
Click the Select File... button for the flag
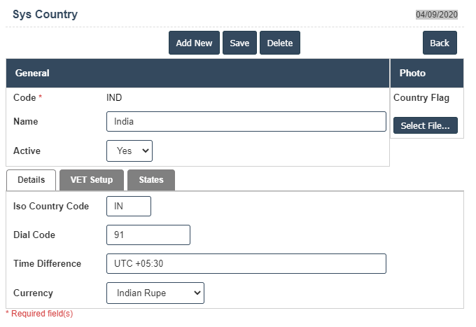(x=426, y=125)
